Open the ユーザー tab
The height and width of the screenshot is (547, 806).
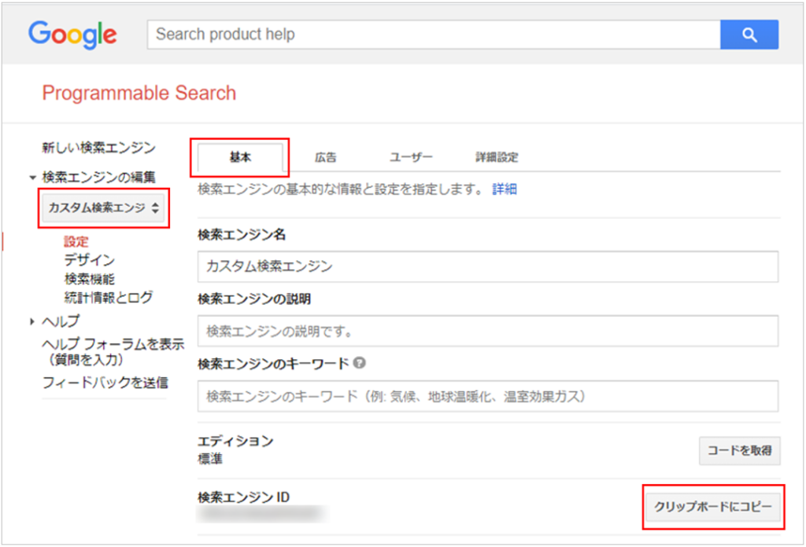pyautogui.click(x=411, y=157)
